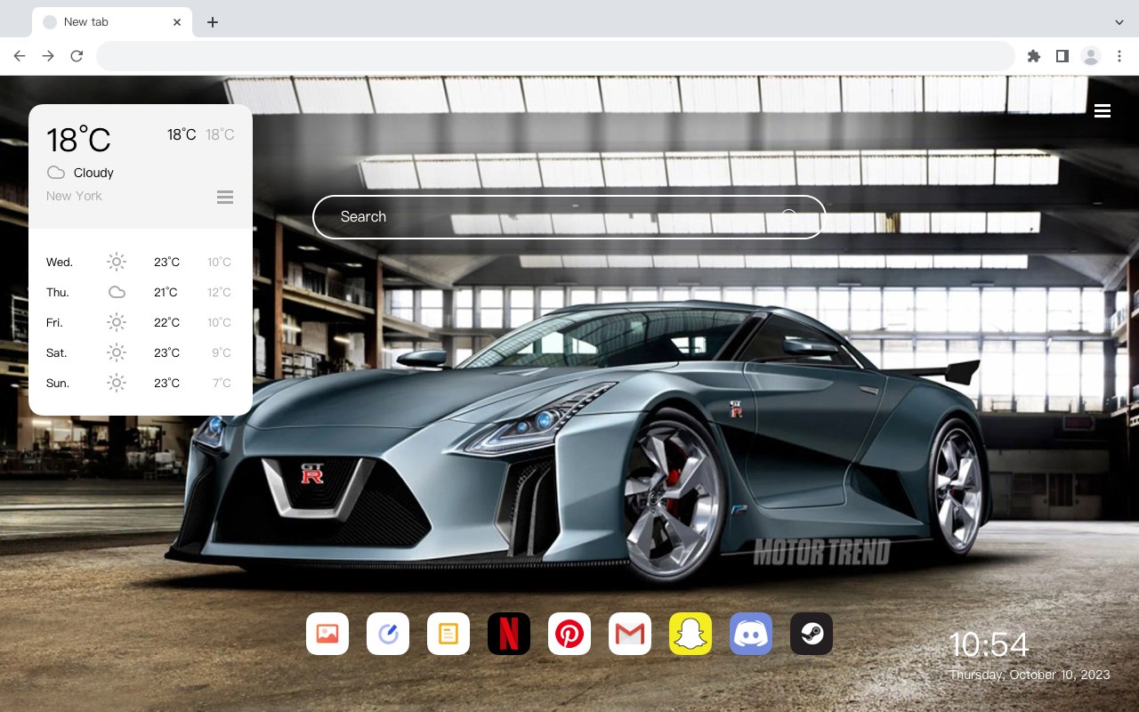Open the yellow notes shortcut

click(x=448, y=634)
